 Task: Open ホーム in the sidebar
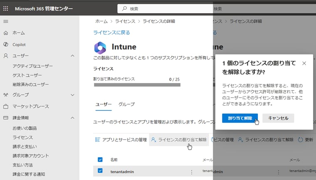tap(19, 33)
